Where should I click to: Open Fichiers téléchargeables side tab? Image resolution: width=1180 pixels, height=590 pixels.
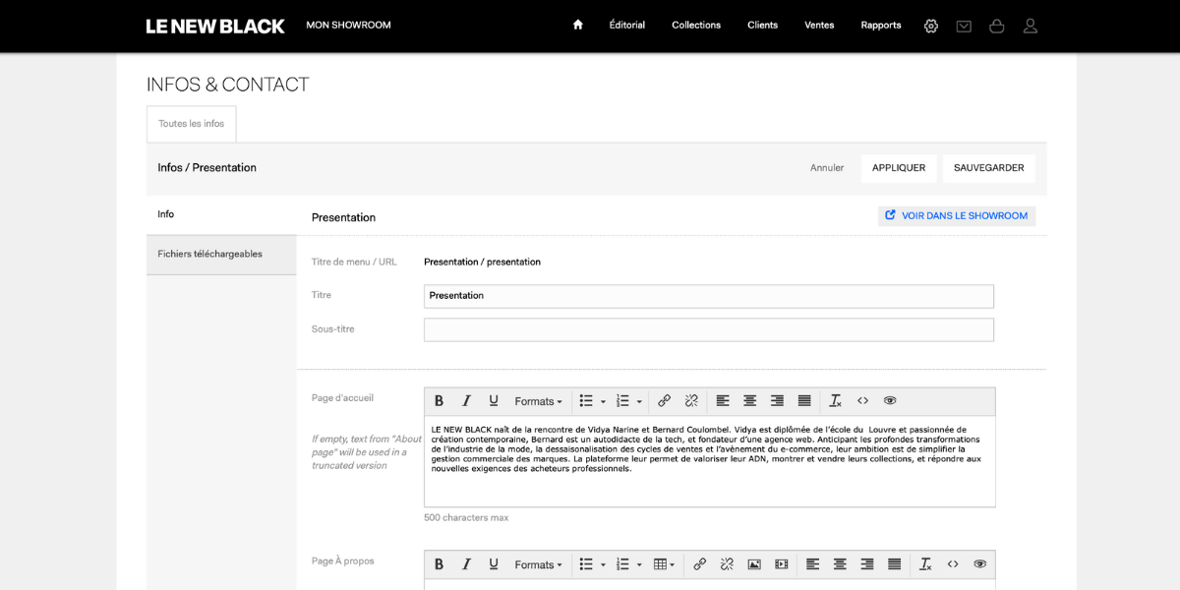tap(221, 255)
